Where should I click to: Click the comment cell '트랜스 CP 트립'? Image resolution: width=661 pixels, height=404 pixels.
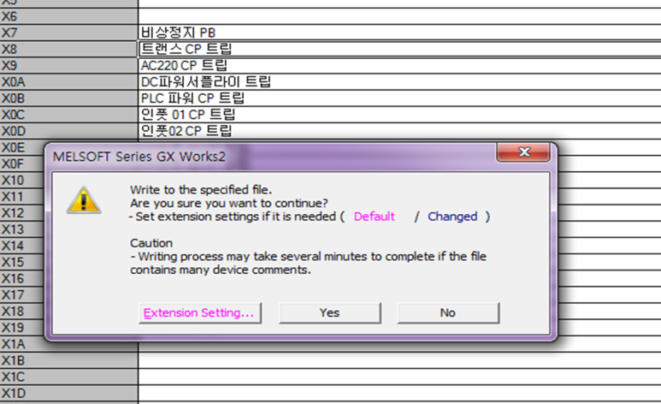(x=399, y=49)
